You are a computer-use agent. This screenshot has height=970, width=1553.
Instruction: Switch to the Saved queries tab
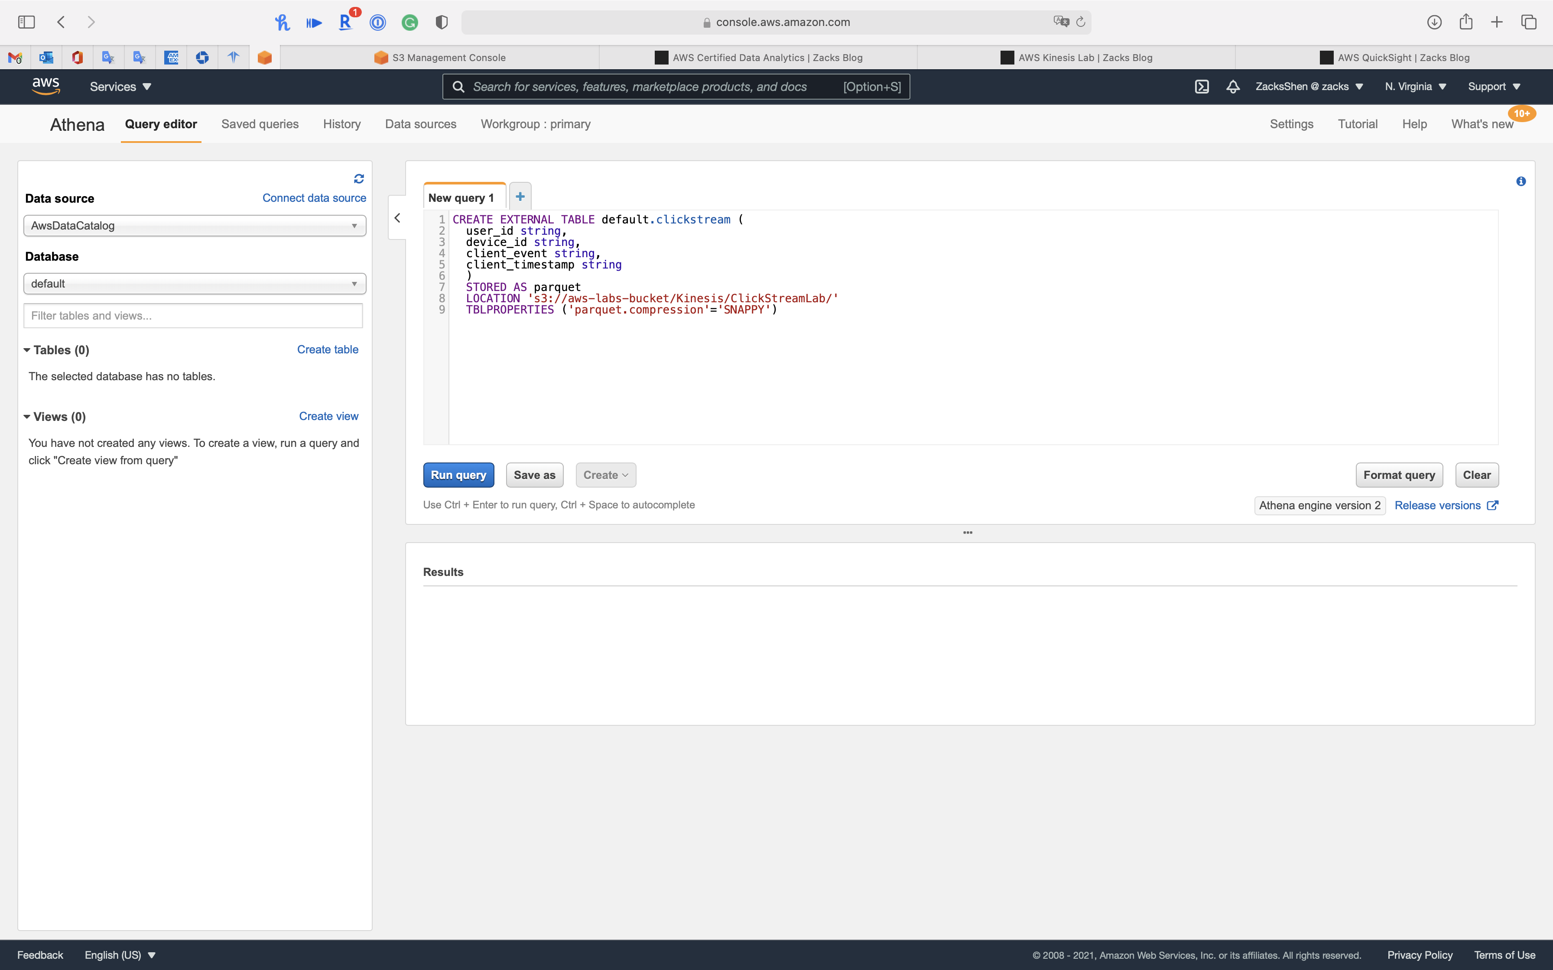pos(260,124)
